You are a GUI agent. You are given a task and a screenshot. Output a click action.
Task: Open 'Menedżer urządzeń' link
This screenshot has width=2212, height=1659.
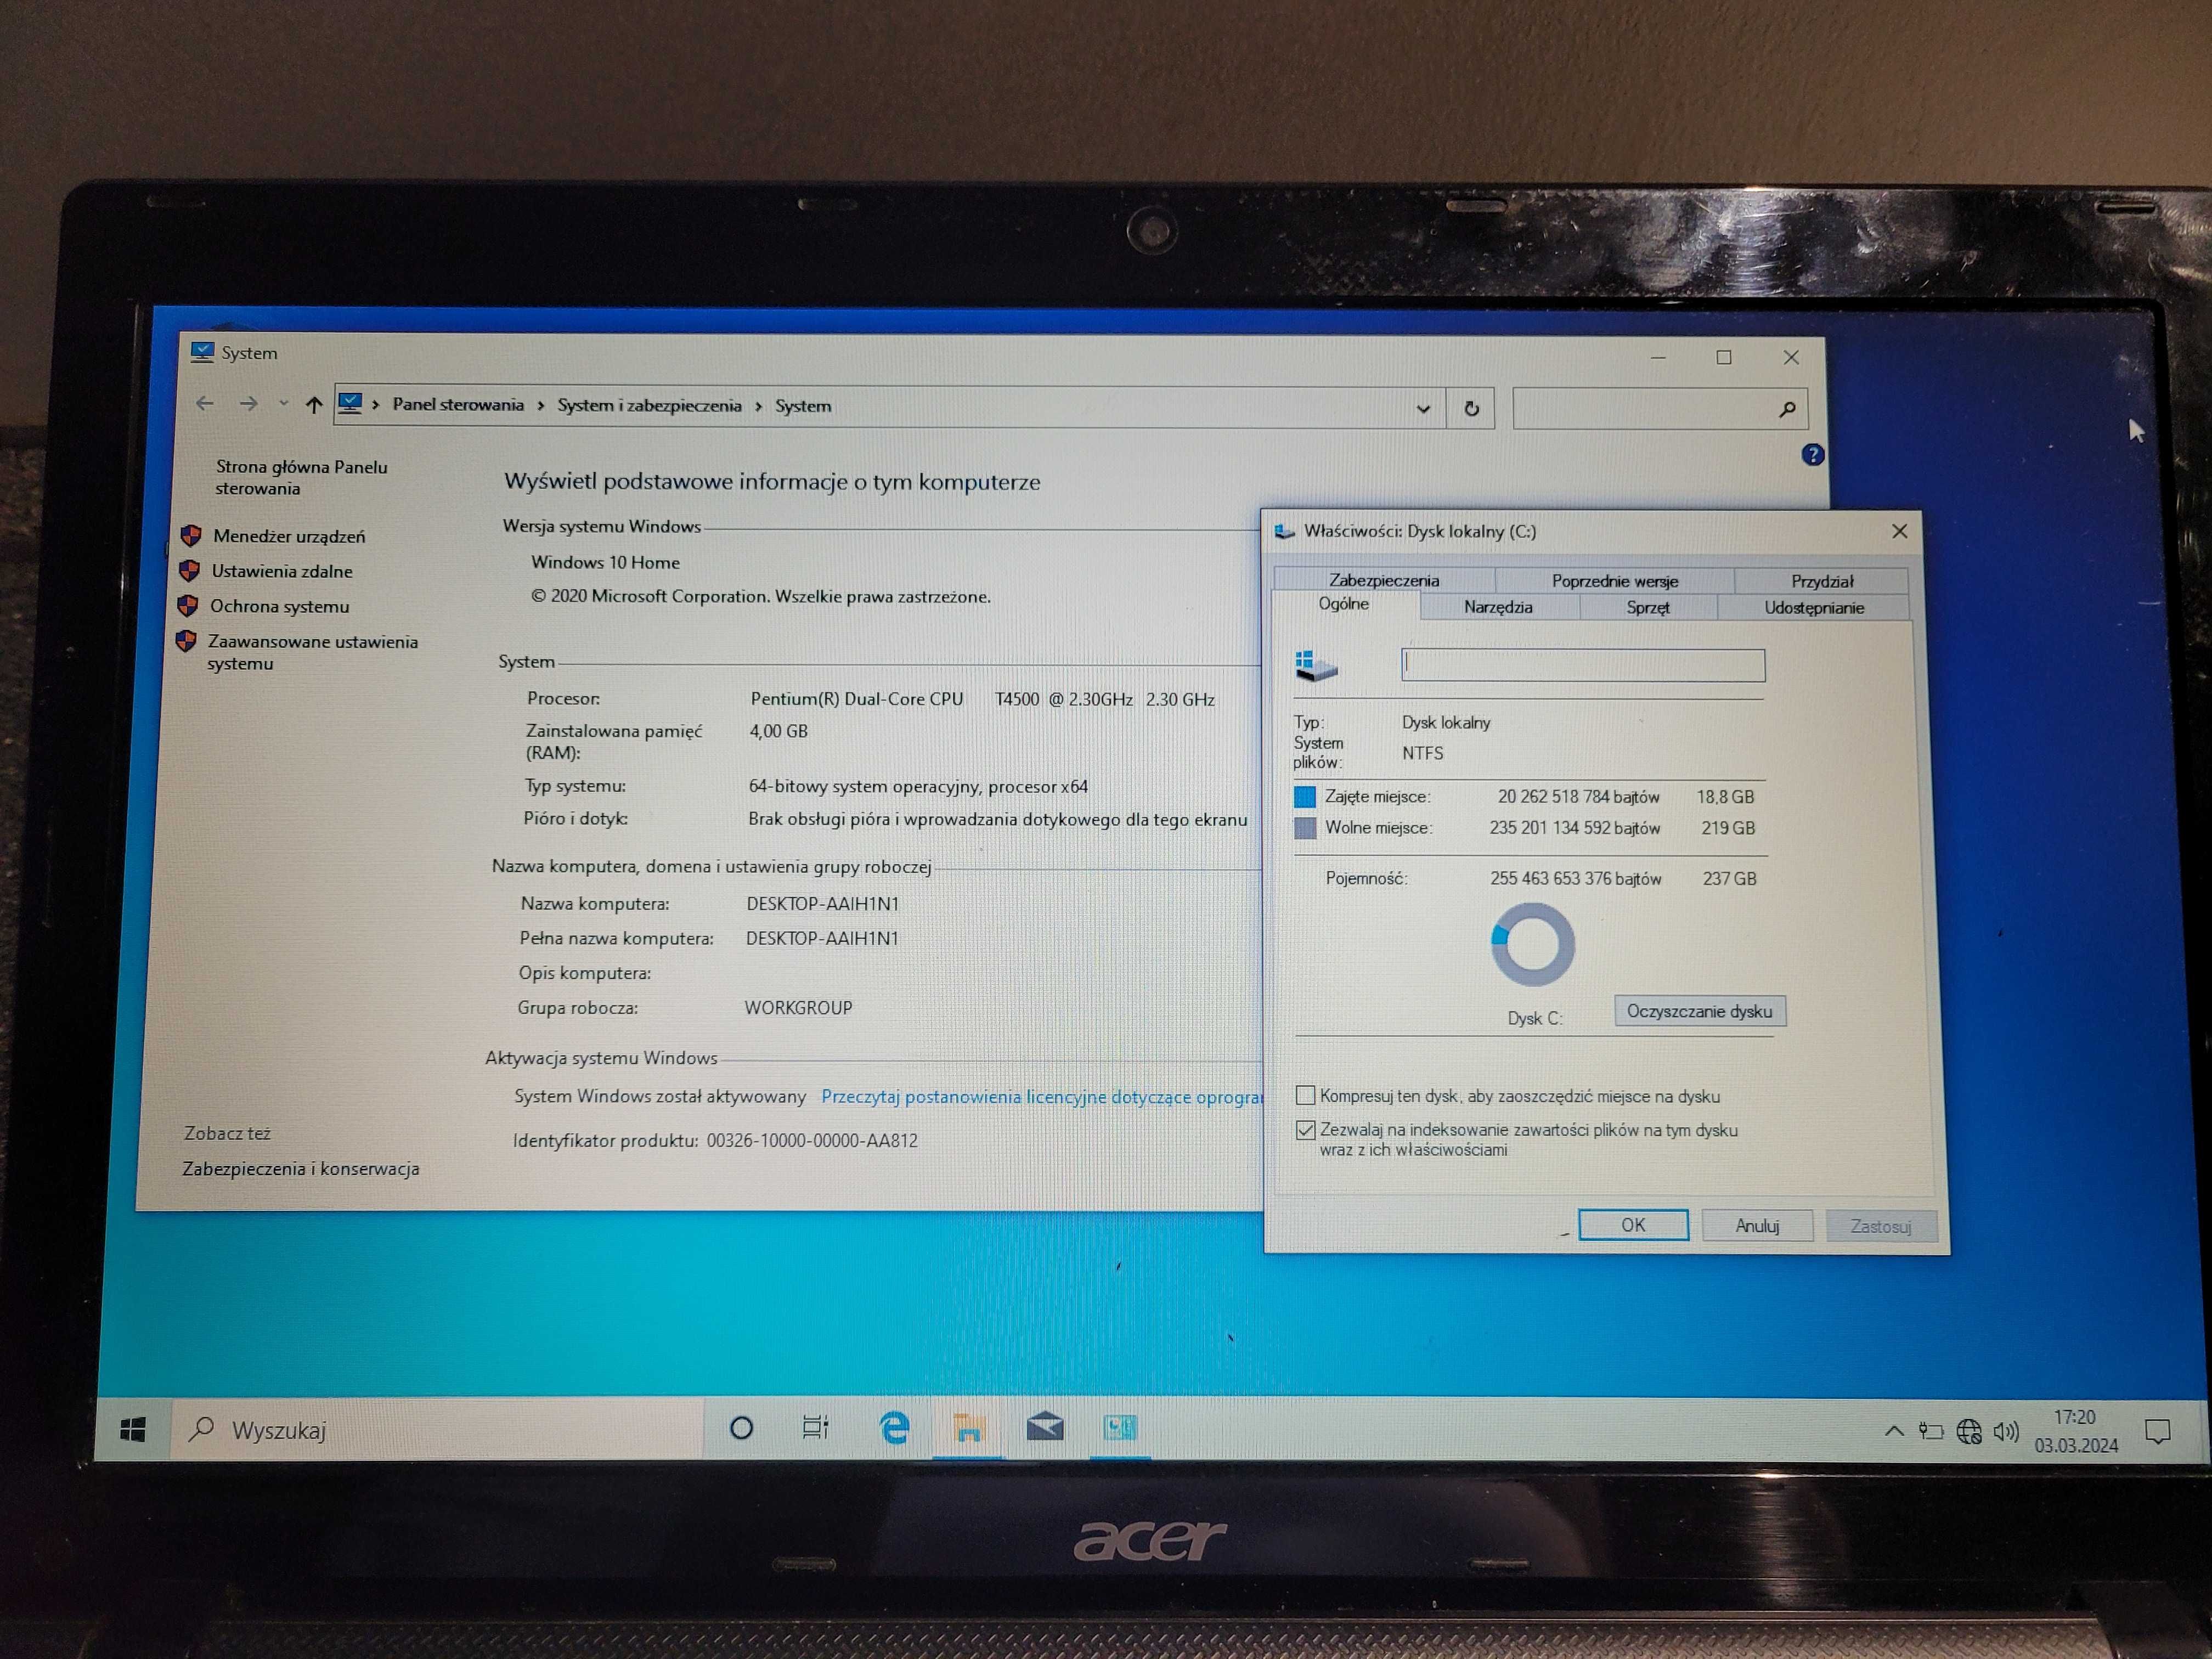point(289,536)
